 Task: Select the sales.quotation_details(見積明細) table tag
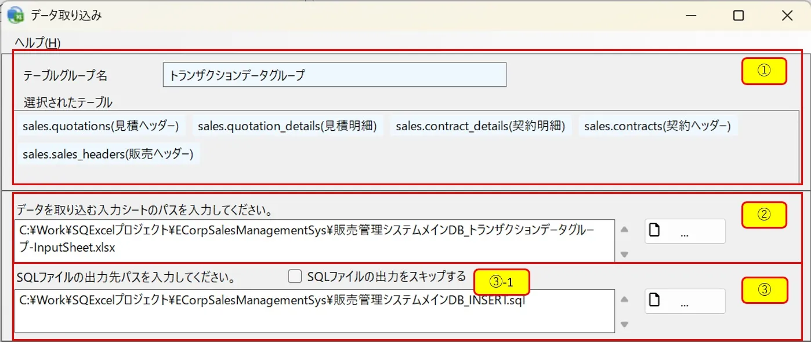pos(288,126)
